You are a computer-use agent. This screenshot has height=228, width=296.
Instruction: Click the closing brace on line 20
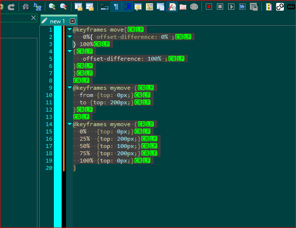[x=75, y=168]
